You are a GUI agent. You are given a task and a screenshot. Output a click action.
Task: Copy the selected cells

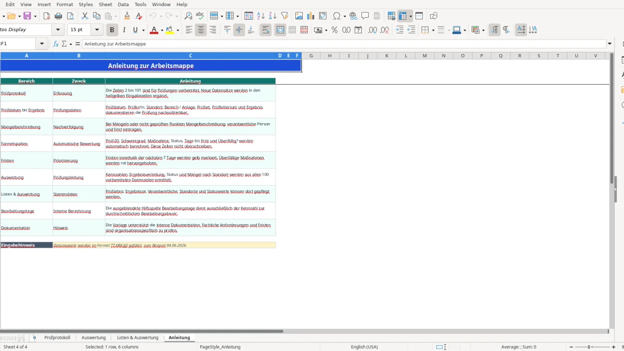[x=96, y=16]
